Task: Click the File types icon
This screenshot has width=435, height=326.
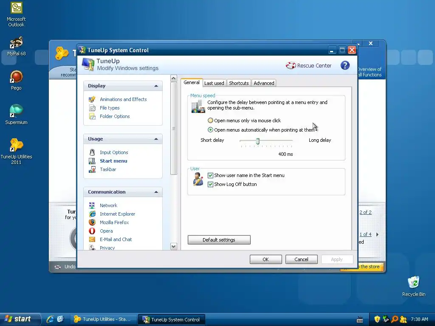Action: [x=92, y=108]
